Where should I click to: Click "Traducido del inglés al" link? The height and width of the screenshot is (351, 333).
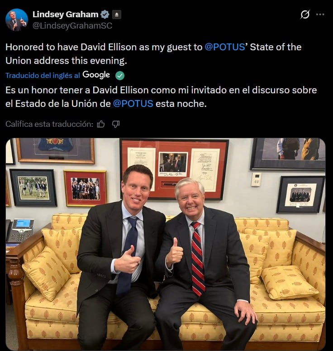pos(43,76)
